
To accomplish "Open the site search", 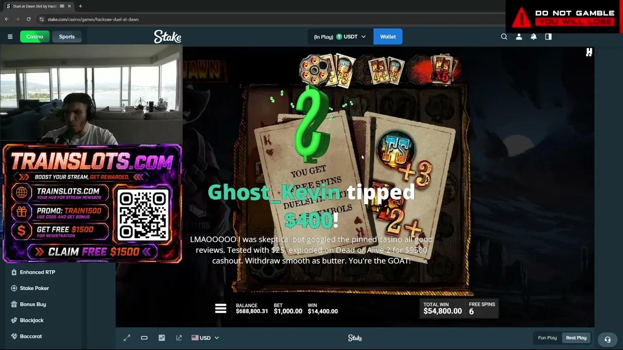I will [504, 36].
